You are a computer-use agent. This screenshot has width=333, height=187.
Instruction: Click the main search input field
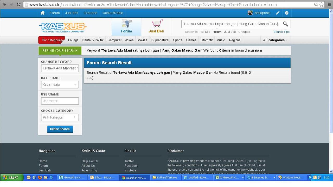(229, 24)
